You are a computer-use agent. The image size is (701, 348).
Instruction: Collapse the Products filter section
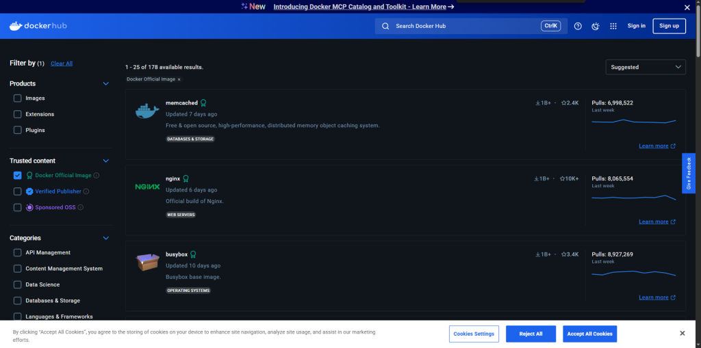[106, 83]
